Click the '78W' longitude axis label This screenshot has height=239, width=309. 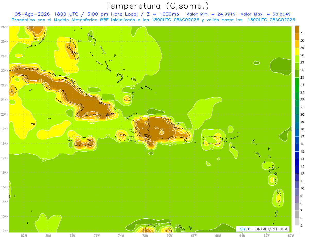(x=72, y=235)
